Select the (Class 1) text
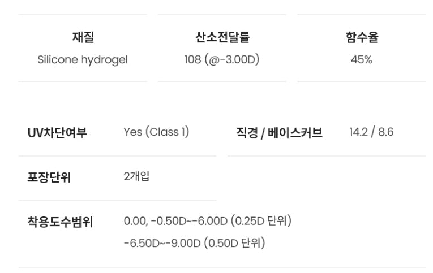Image resolution: width=433 pixels, height=273 pixels. click(167, 132)
